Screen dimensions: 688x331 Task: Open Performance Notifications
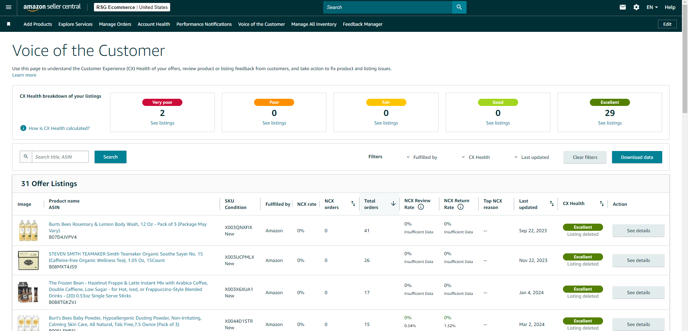(x=204, y=24)
